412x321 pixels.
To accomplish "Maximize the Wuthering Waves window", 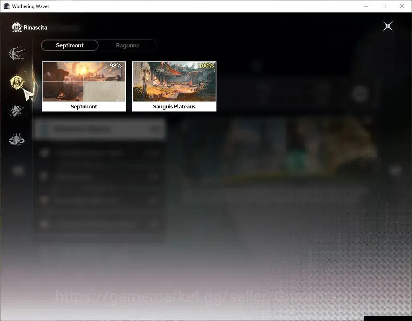I will click(x=384, y=6).
